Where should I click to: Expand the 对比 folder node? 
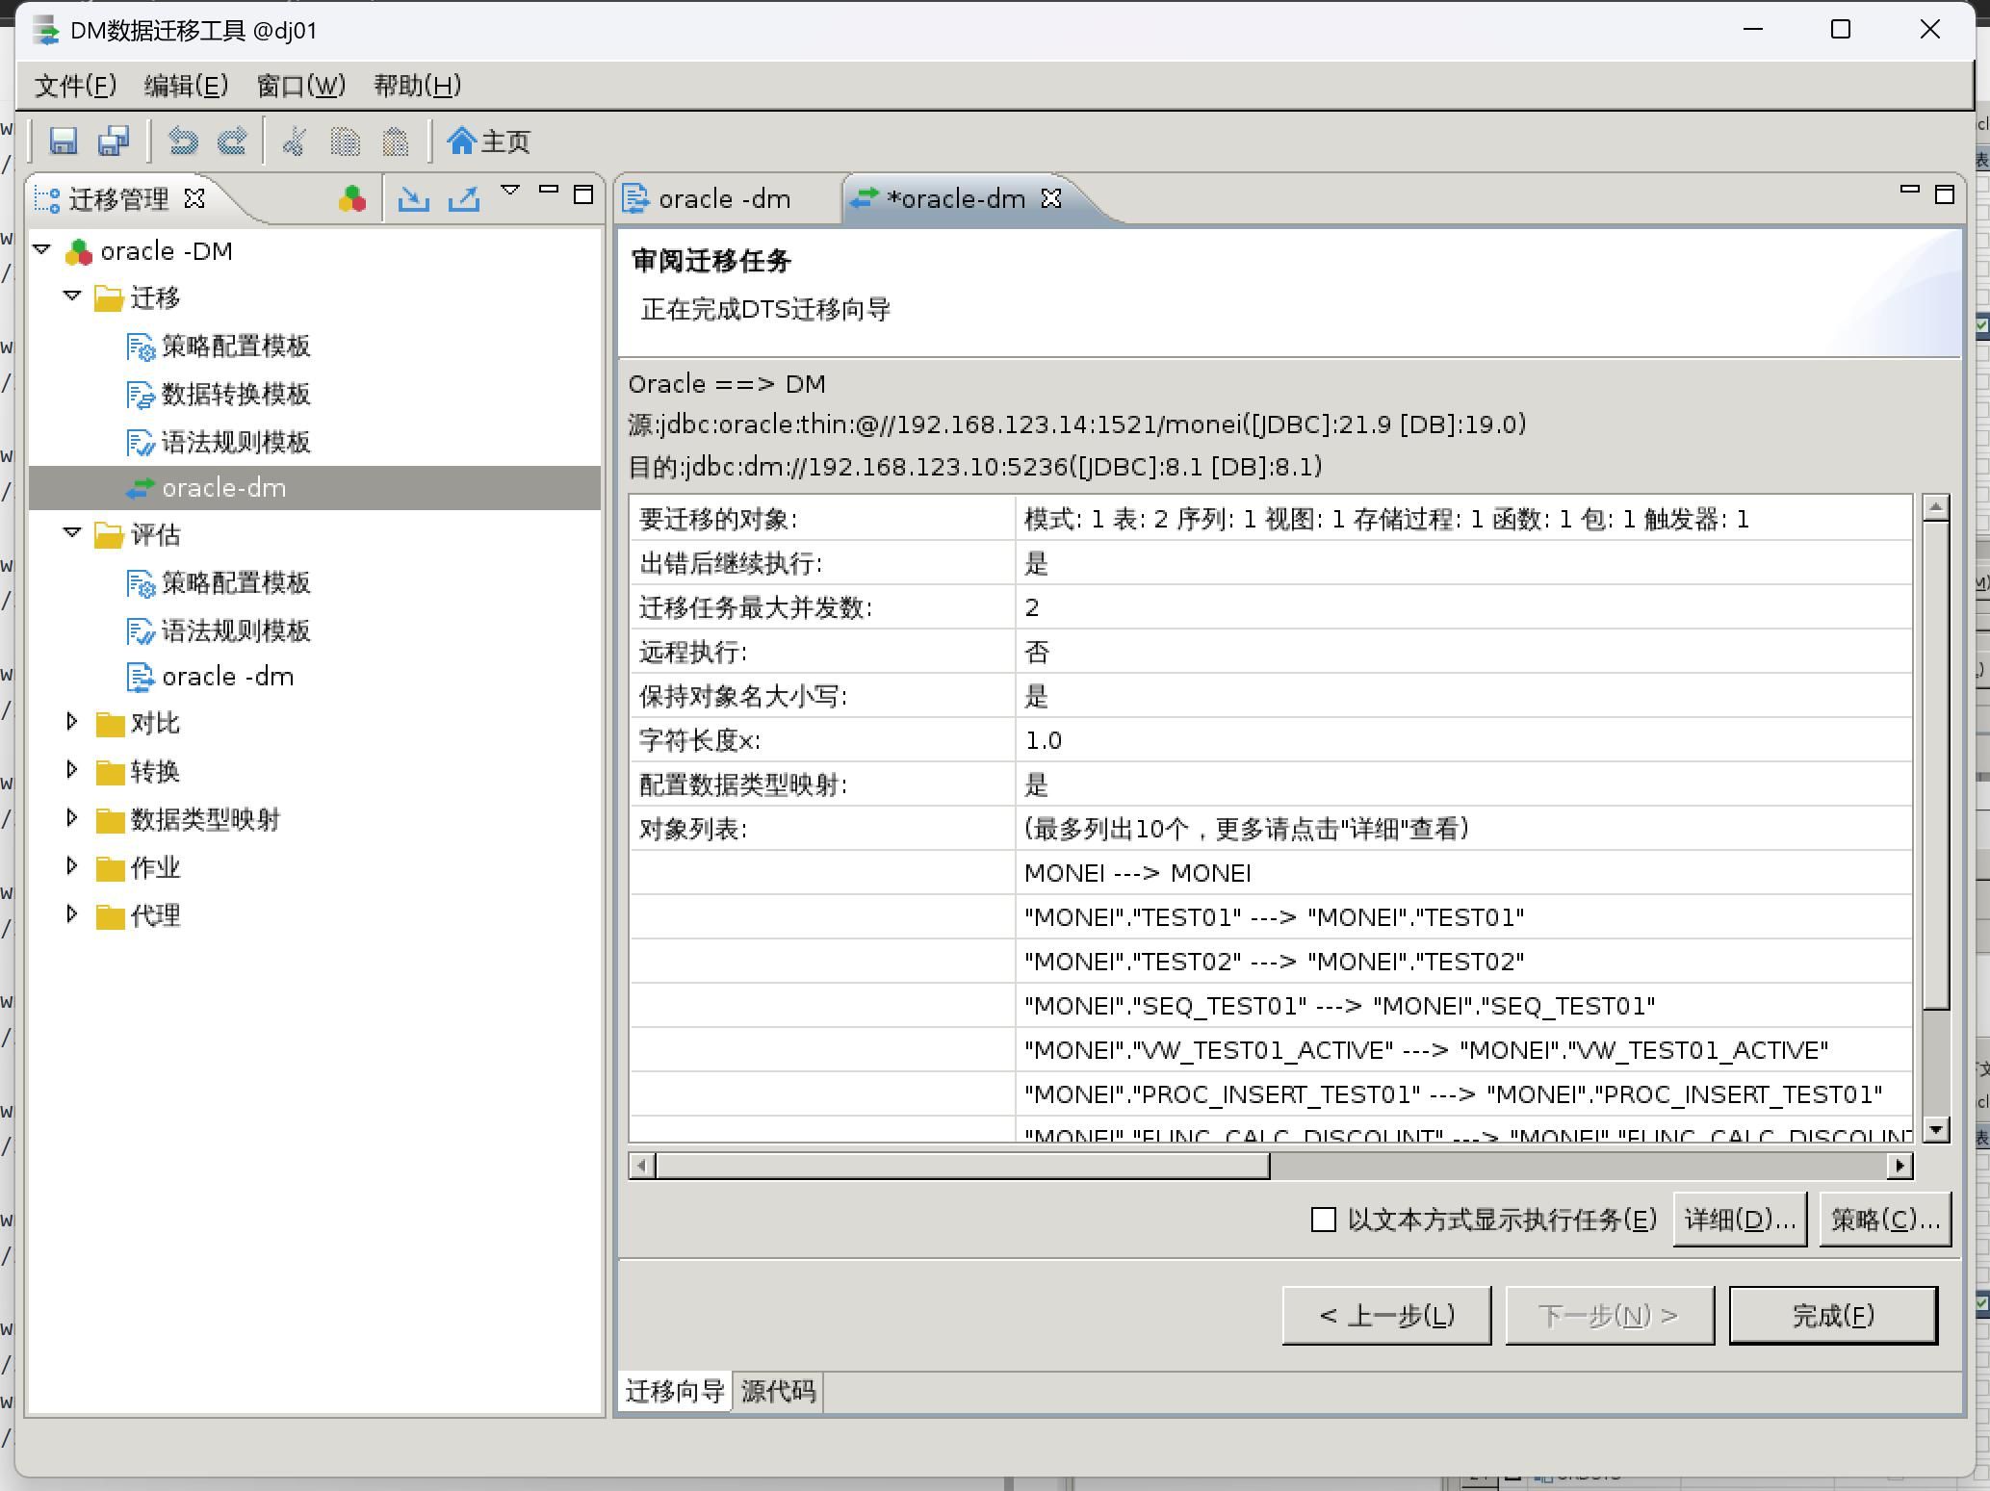pyautogui.click(x=72, y=722)
